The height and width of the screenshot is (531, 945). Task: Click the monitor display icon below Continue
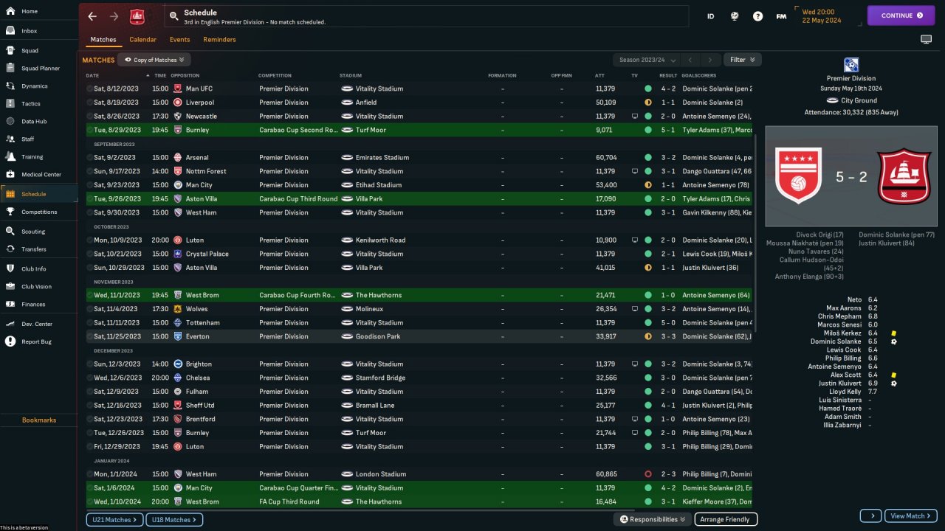point(926,39)
